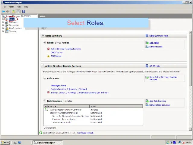The image size is (193, 145).
Task: Click the error icon beside Events line
Action: [x=48, y=92]
